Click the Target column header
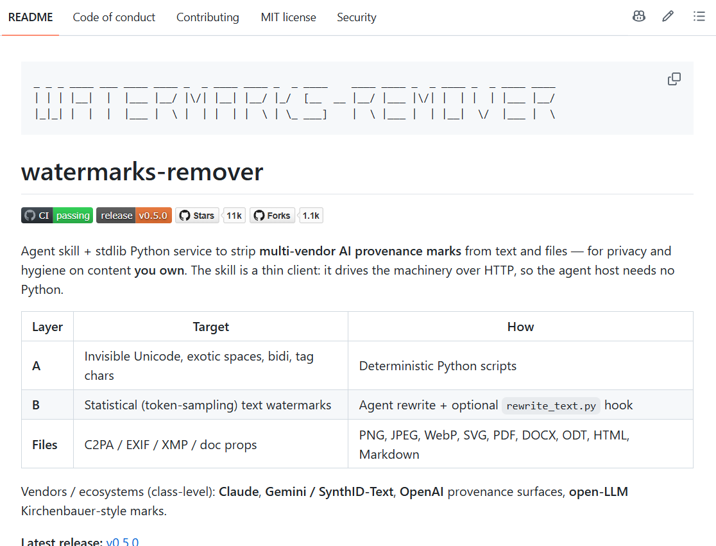This screenshot has height=546, width=716. 210,327
